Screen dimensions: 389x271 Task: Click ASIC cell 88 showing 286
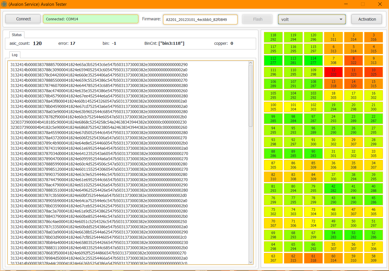(x=273, y=154)
